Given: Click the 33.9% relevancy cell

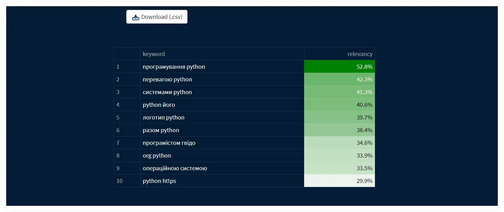Looking at the screenshot, I should pyautogui.click(x=340, y=155).
